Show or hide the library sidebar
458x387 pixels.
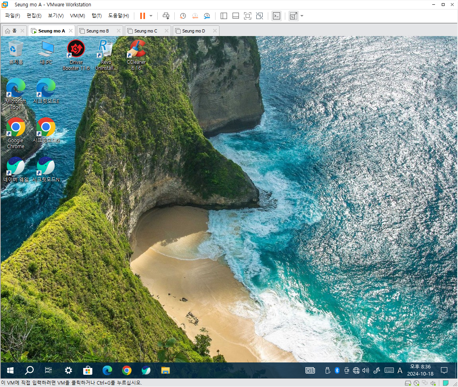[x=224, y=16]
